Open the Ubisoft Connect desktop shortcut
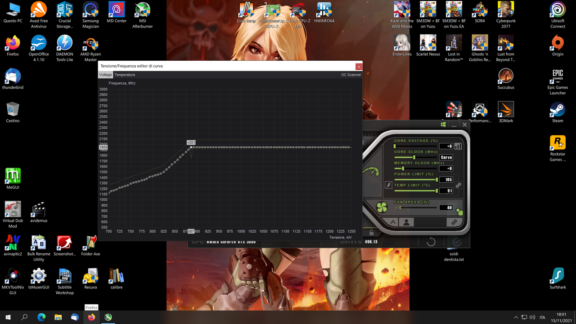The image size is (576, 324). tap(558, 15)
